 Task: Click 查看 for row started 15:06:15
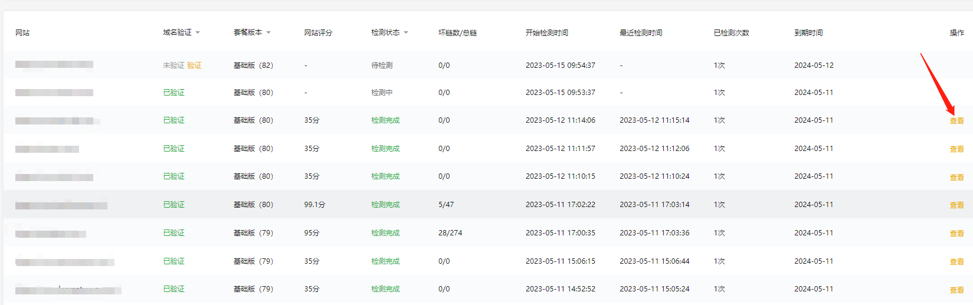coord(956,262)
